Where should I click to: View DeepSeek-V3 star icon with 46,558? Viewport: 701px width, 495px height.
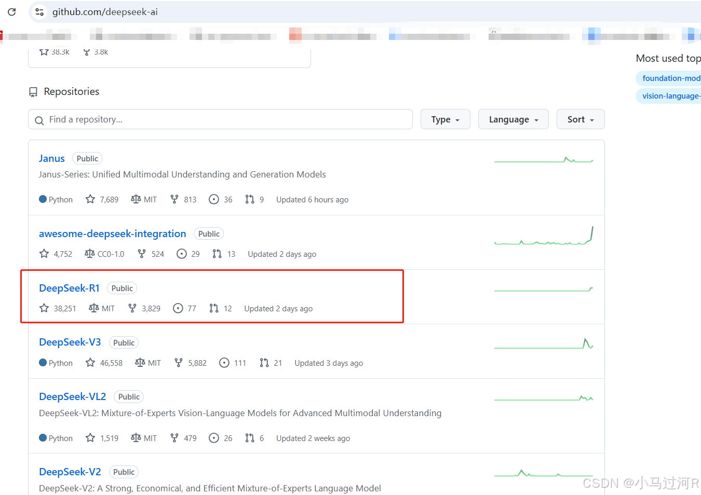click(90, 363)
